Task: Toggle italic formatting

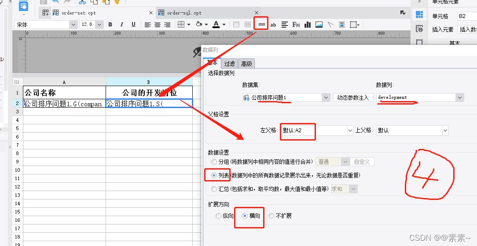Action: coord(122,25)
